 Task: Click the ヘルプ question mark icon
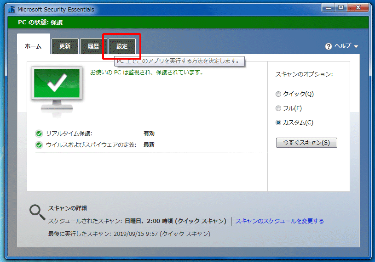(329, 46)
